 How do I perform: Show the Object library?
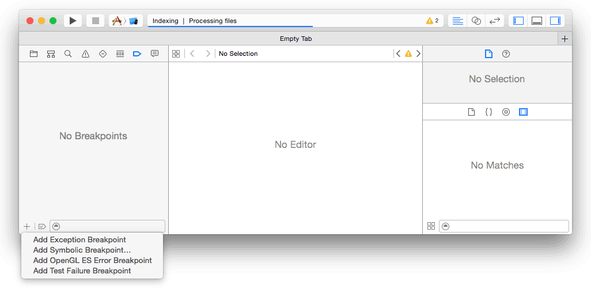(506, 112)
